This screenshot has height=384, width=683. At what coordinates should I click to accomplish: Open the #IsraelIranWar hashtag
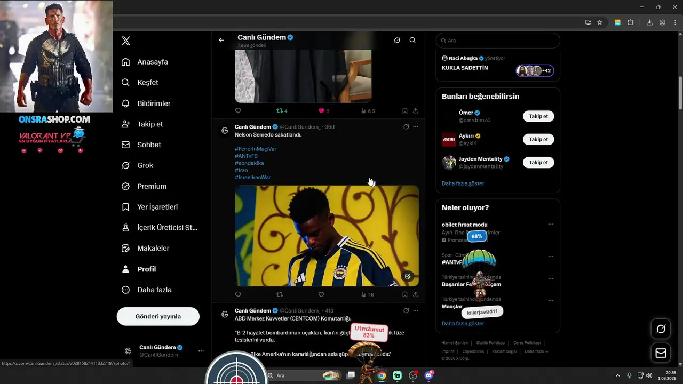coord(253,177)
